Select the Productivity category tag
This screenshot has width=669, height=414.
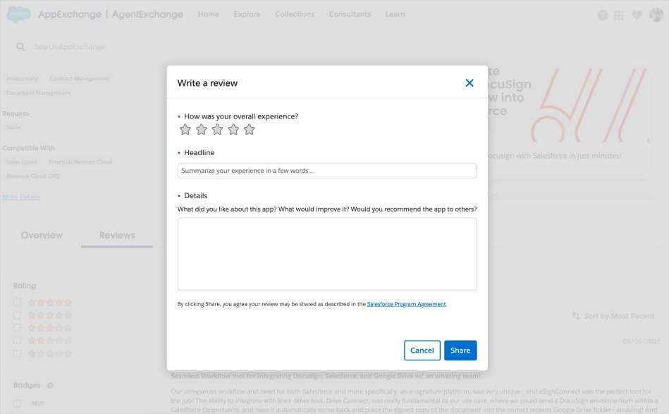(22, 78)
